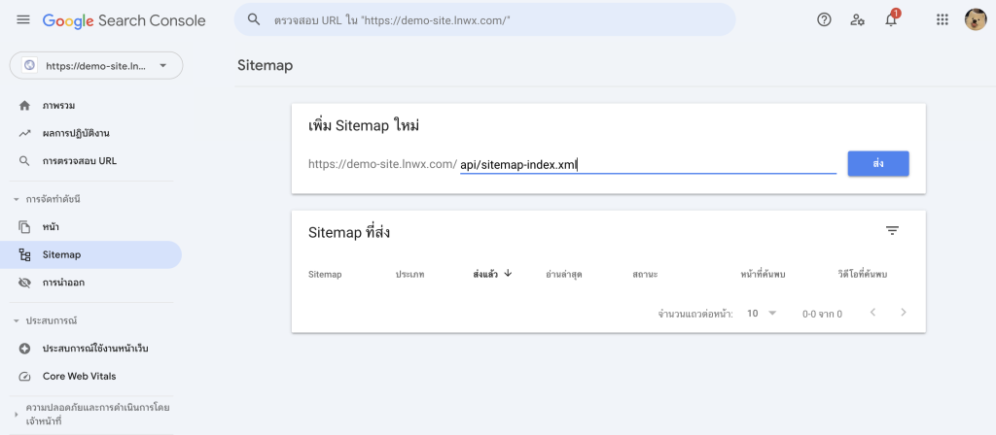Screen dimensions: 996x435
Task: Open users and permissions icon
Action: pyautogui.click(x=857, y=19)
